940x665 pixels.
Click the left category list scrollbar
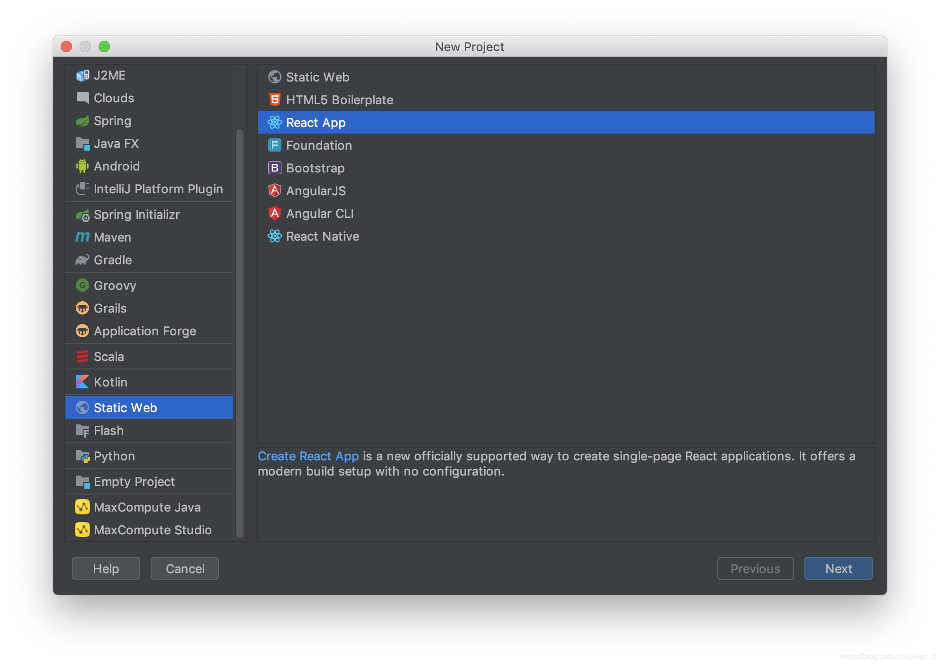coord(240,332)
